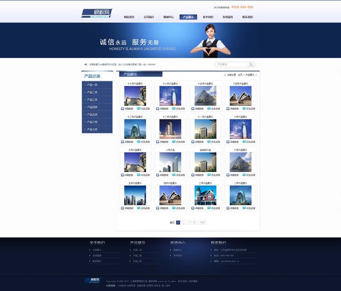
Task: Click the 模板网 logo in header
Action: 97,13
